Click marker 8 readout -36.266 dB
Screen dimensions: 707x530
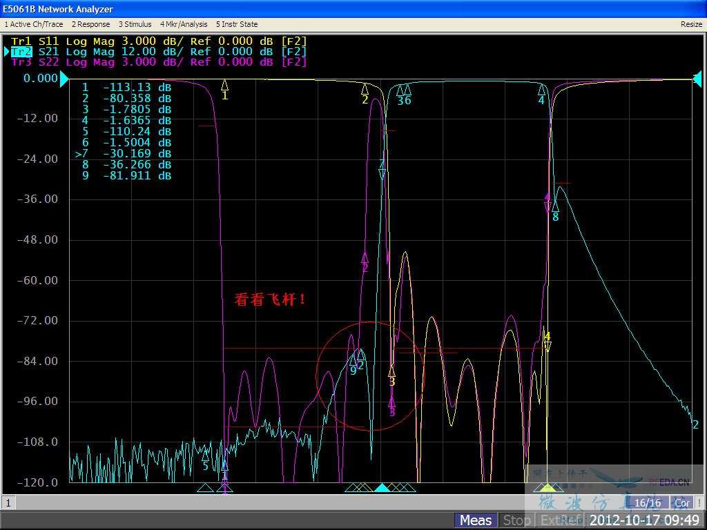(x=127, y=164)
